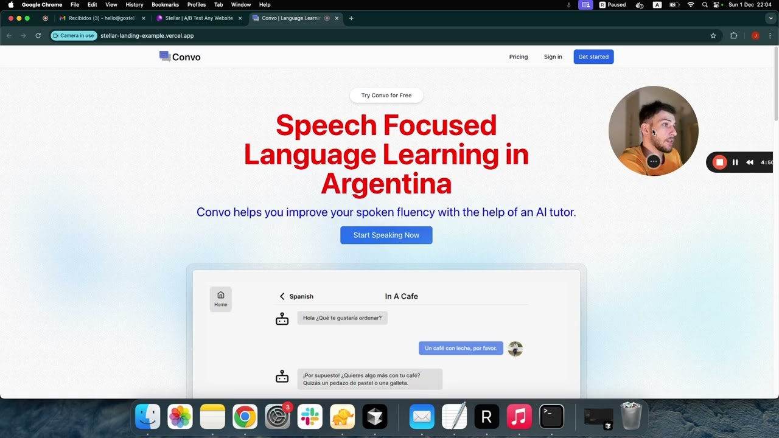Click the date and time in menu bar
This screenshot has height=438, width=779.
(751, 5)
